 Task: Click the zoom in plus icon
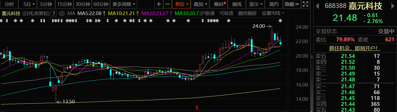pyautogui.click(x=159, y=4)
